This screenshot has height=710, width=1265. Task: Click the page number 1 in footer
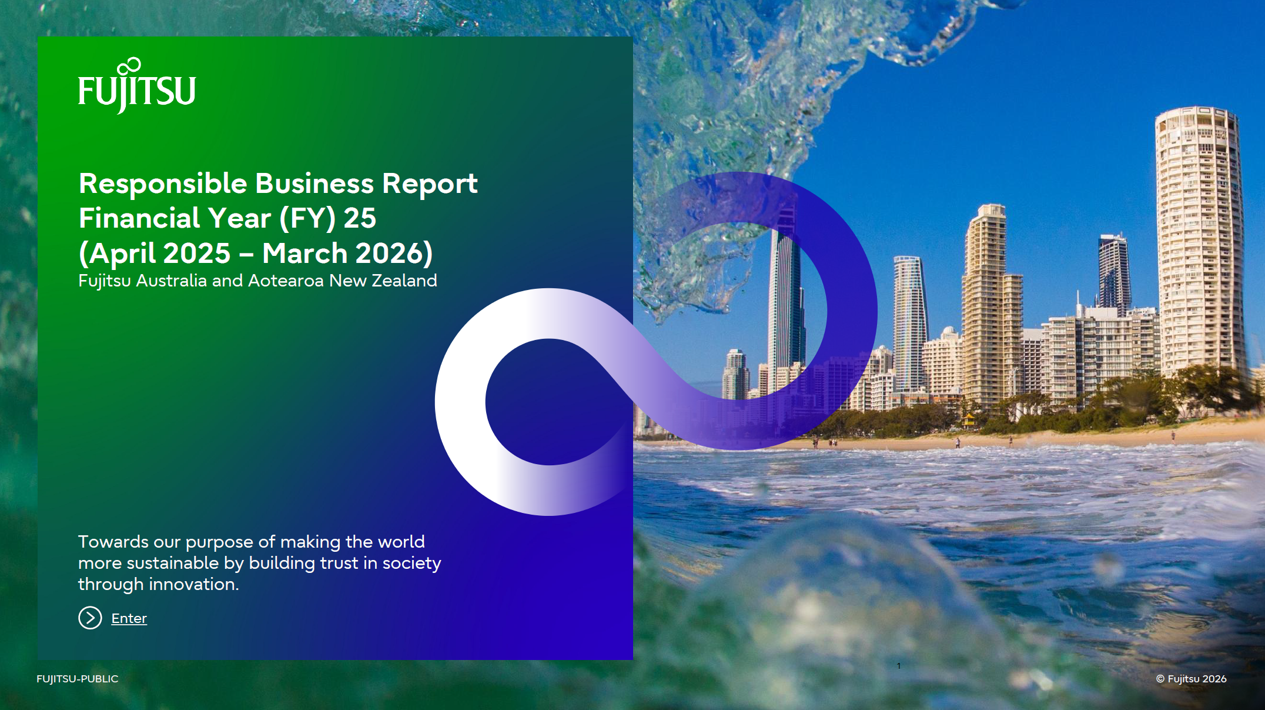899,666
